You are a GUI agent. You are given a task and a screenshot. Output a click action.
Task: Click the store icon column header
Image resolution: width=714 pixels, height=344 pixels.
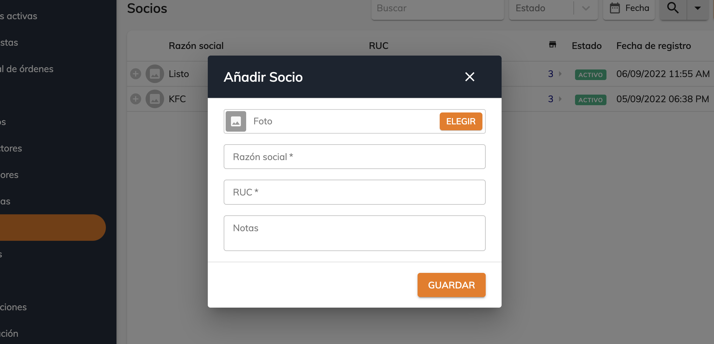tap(553, 45)
